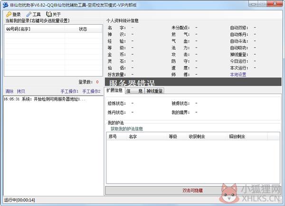
Task: Open the 关于 menu
Action: point(53,14)
